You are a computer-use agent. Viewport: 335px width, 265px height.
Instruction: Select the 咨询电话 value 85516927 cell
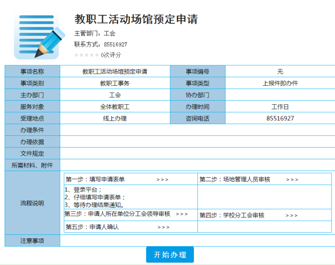click(280, 118)
